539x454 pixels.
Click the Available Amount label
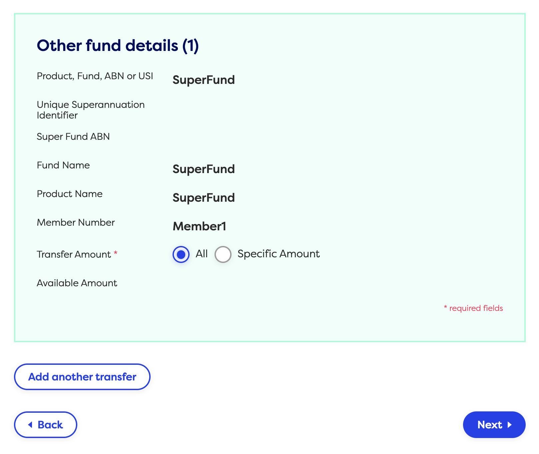point(77,283)
